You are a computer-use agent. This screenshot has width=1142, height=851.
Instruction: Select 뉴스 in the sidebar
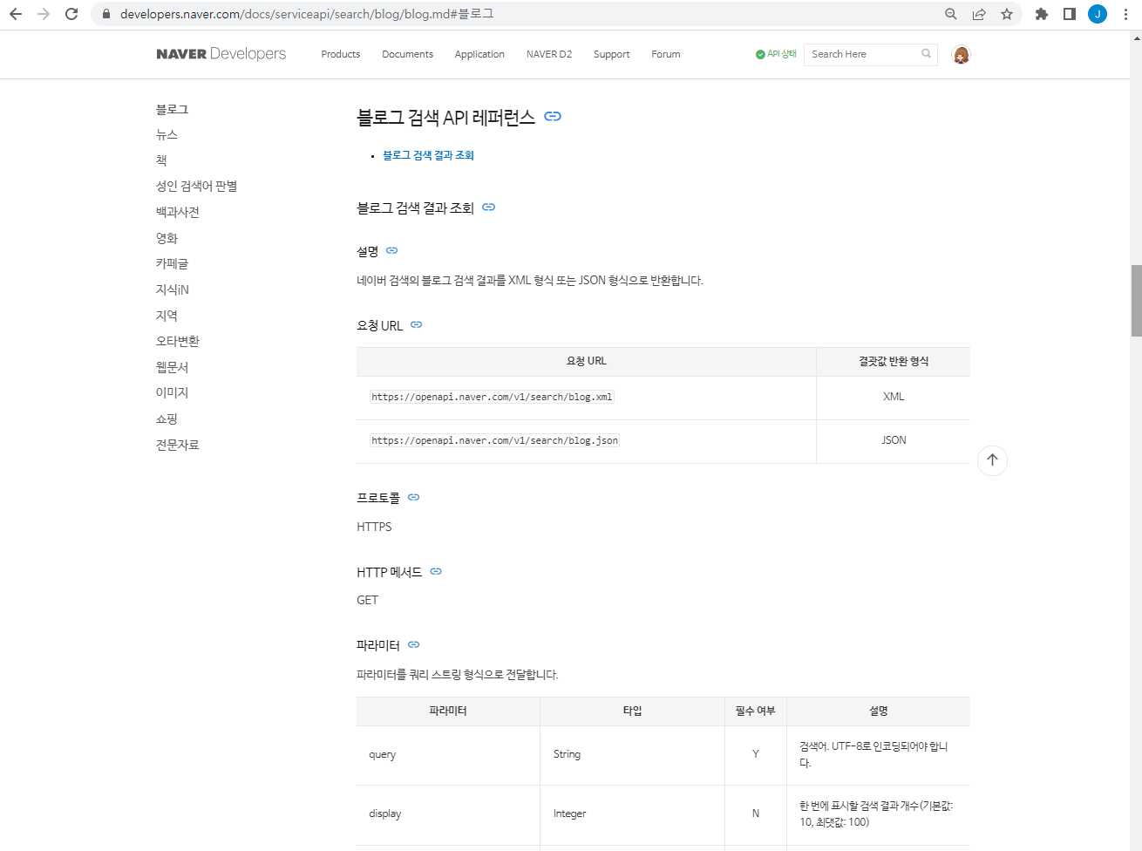pyautogui.click(x=167, y=134)
